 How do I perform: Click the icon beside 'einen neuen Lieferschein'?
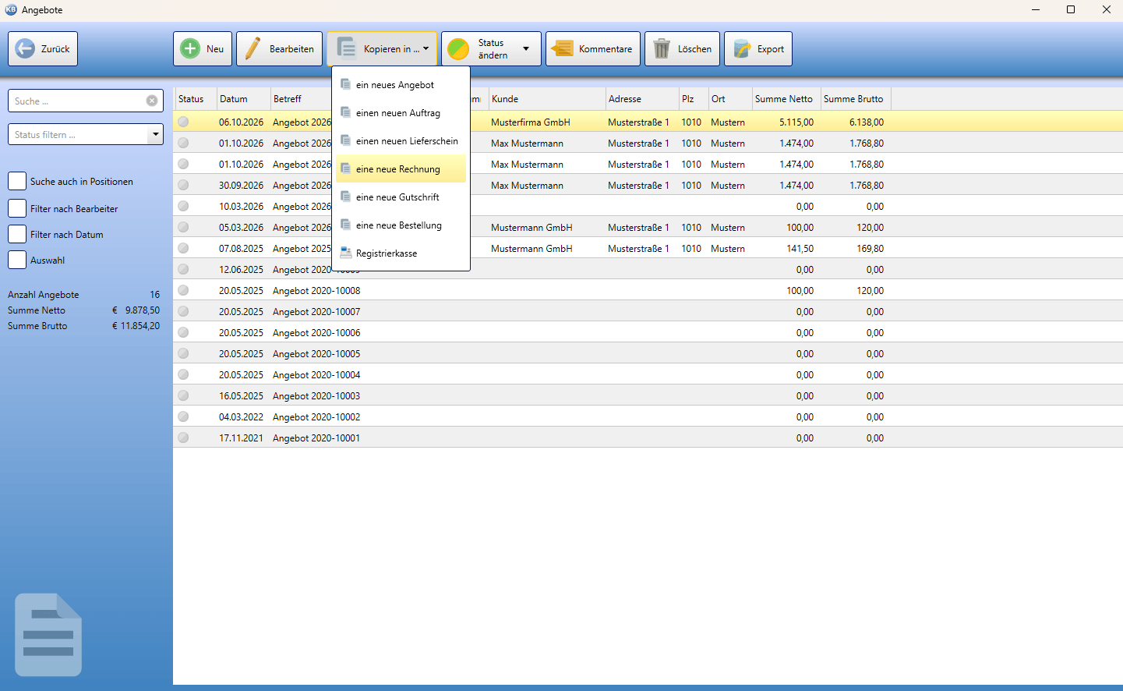point(345,140)
